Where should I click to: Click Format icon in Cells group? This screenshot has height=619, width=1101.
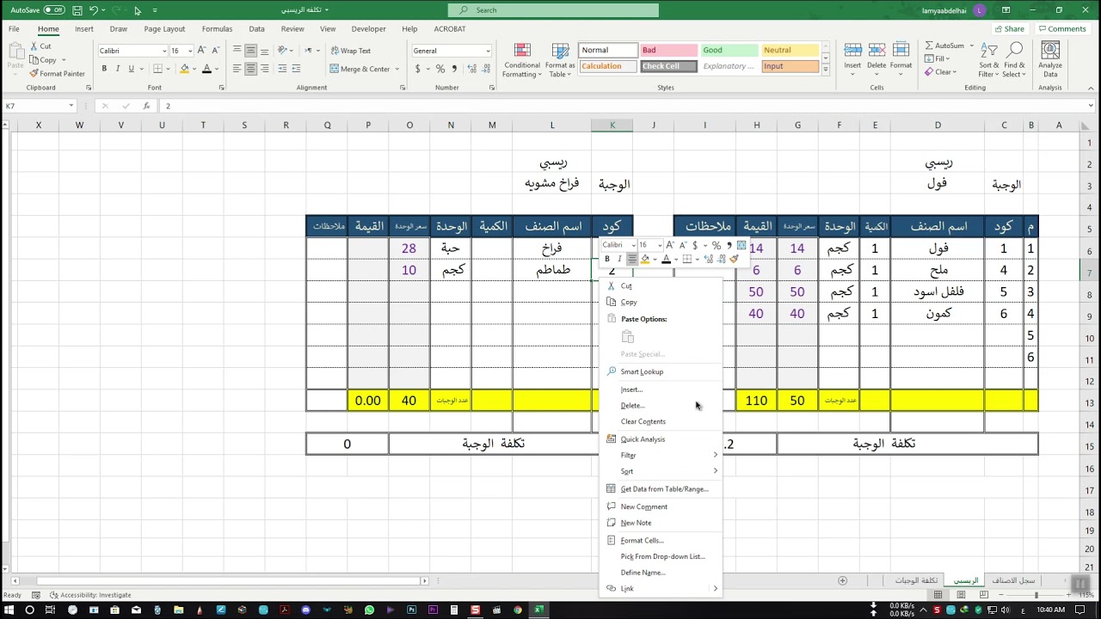coord(901,51)
